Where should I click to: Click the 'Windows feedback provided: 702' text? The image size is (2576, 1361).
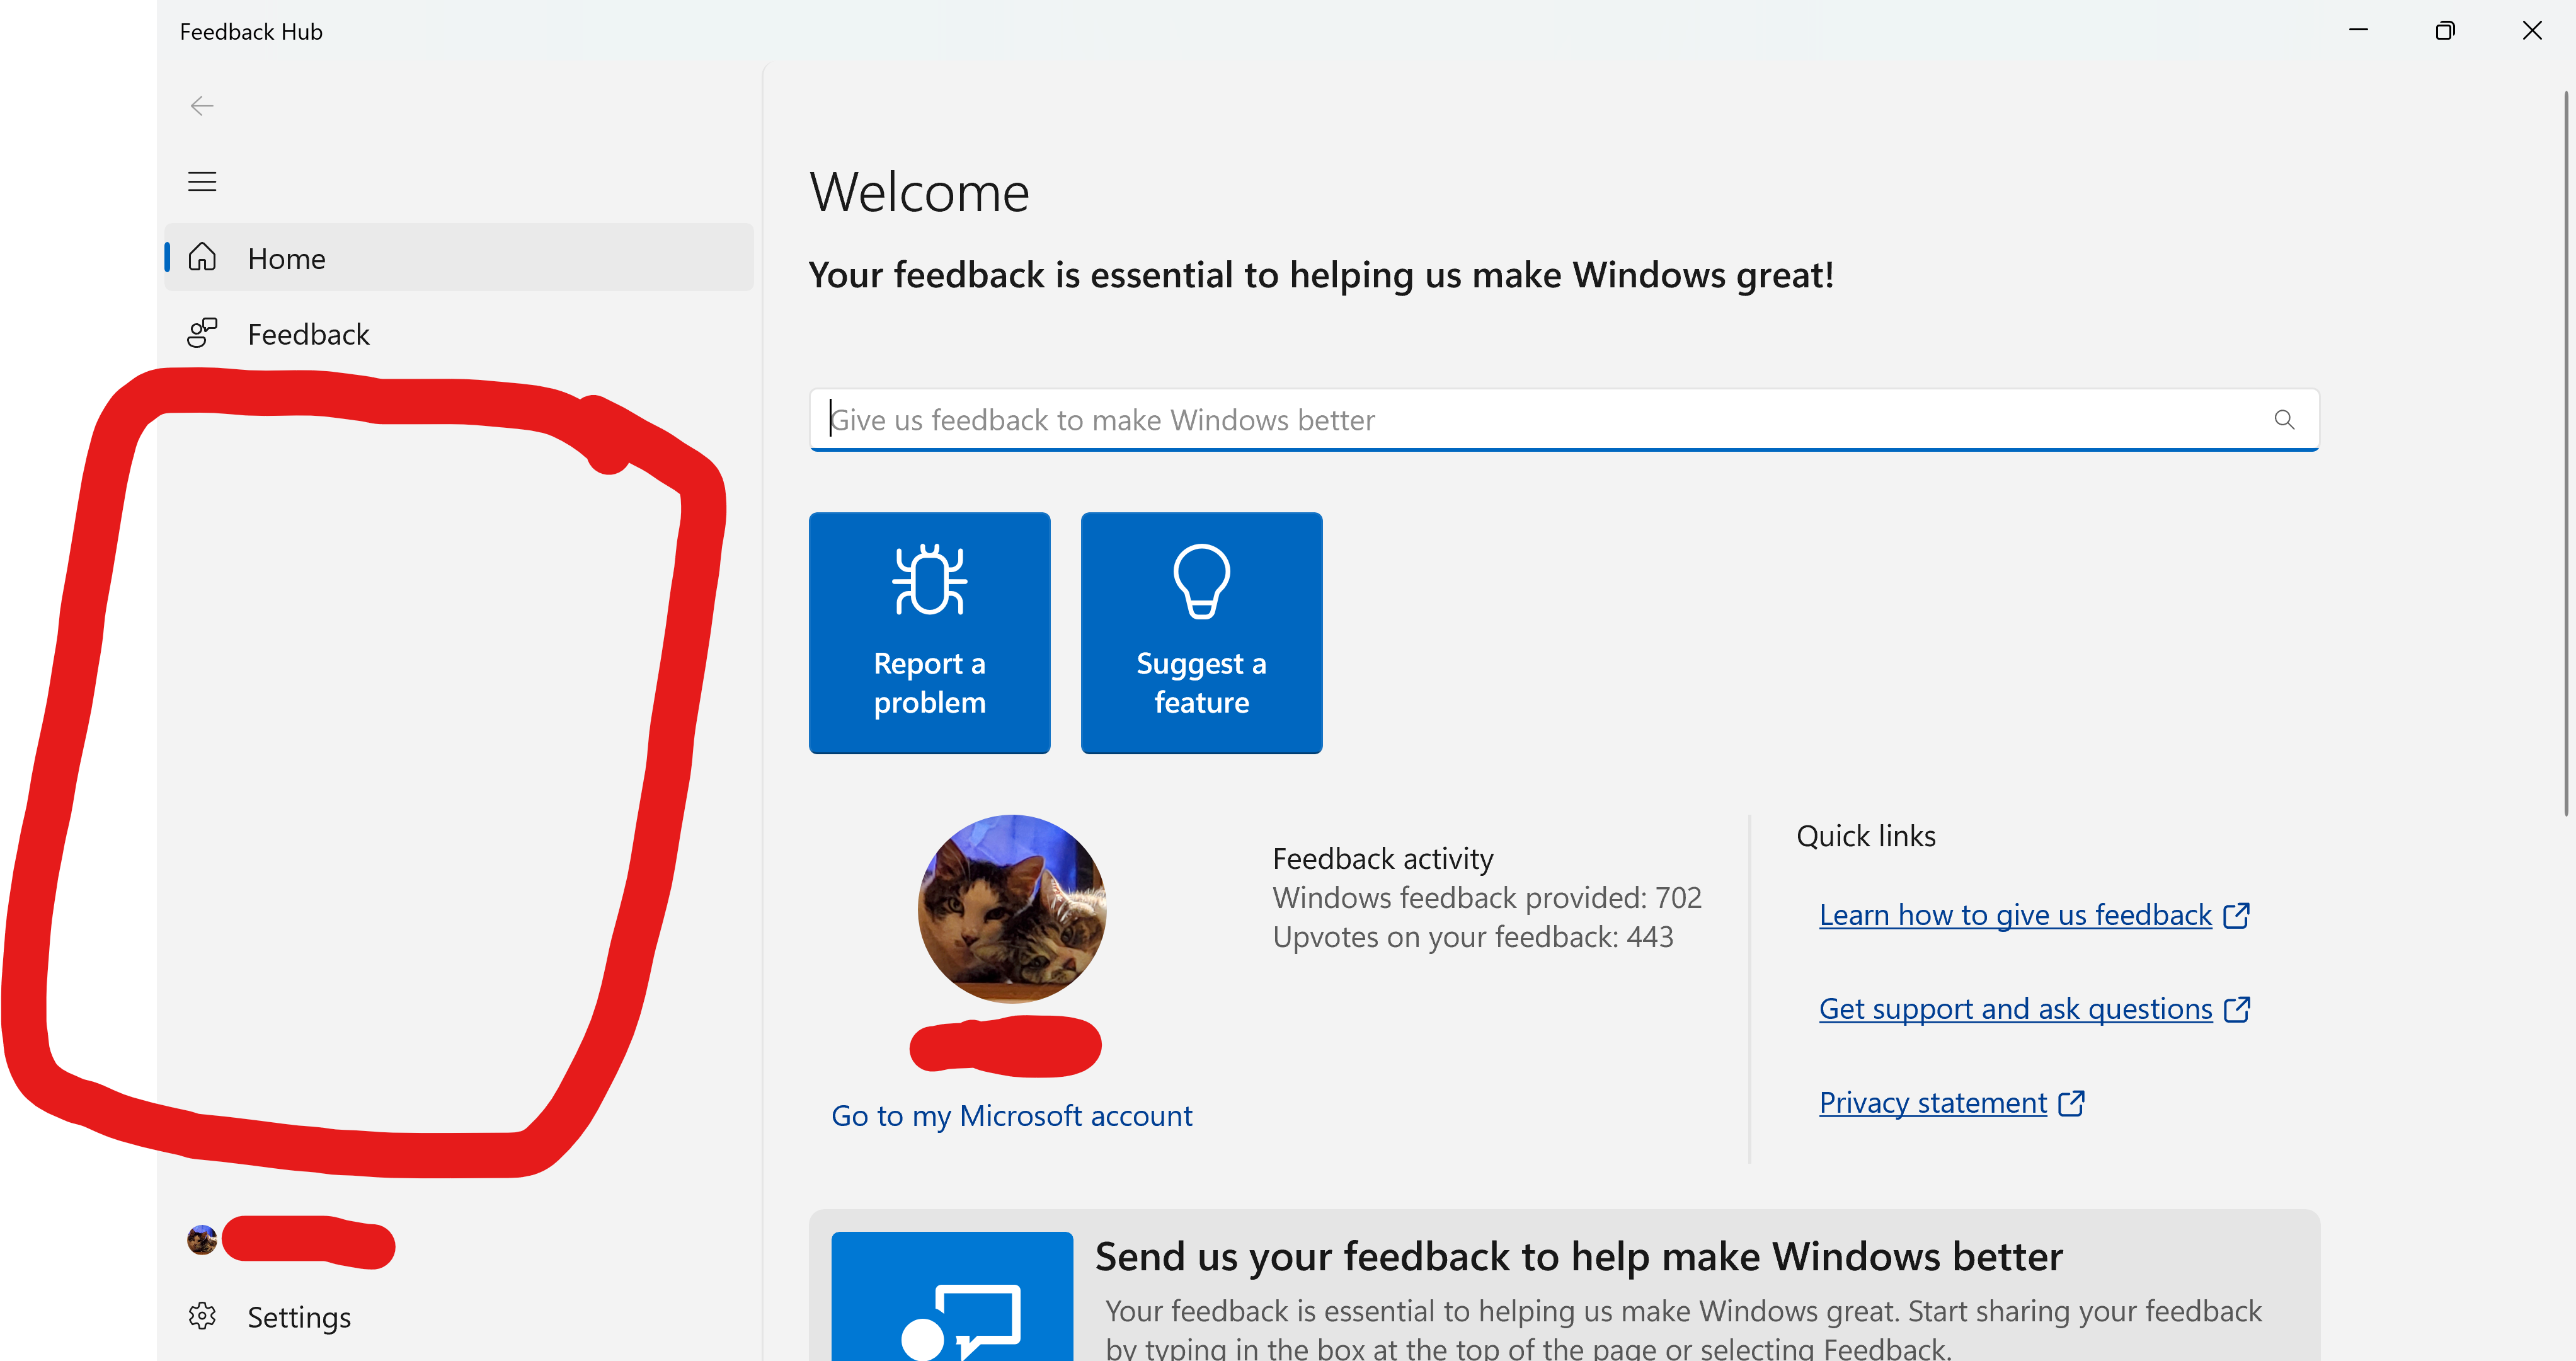pos(1487,898)
